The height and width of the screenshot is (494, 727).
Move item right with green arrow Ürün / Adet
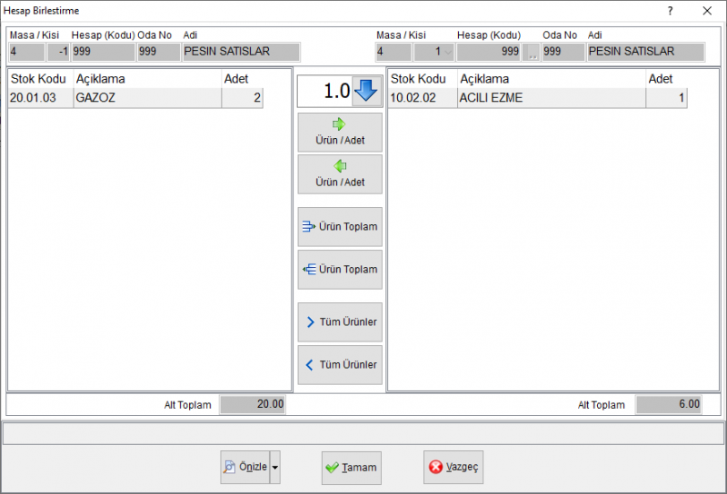coord(340,133)
